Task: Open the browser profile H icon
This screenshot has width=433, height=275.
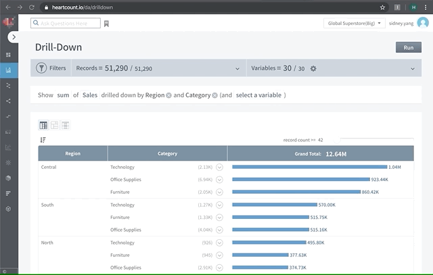Action: pyautogui.click(x=413, y=7)
